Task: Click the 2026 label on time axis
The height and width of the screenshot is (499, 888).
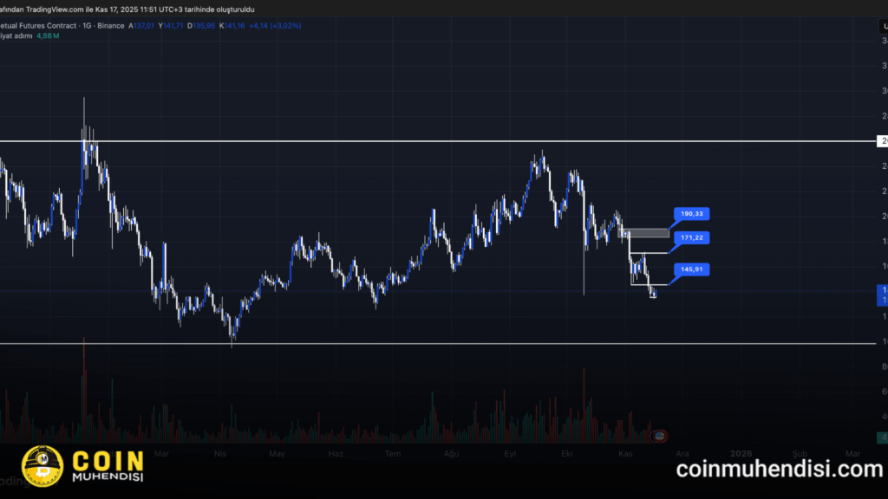Action: coord(740,453)
